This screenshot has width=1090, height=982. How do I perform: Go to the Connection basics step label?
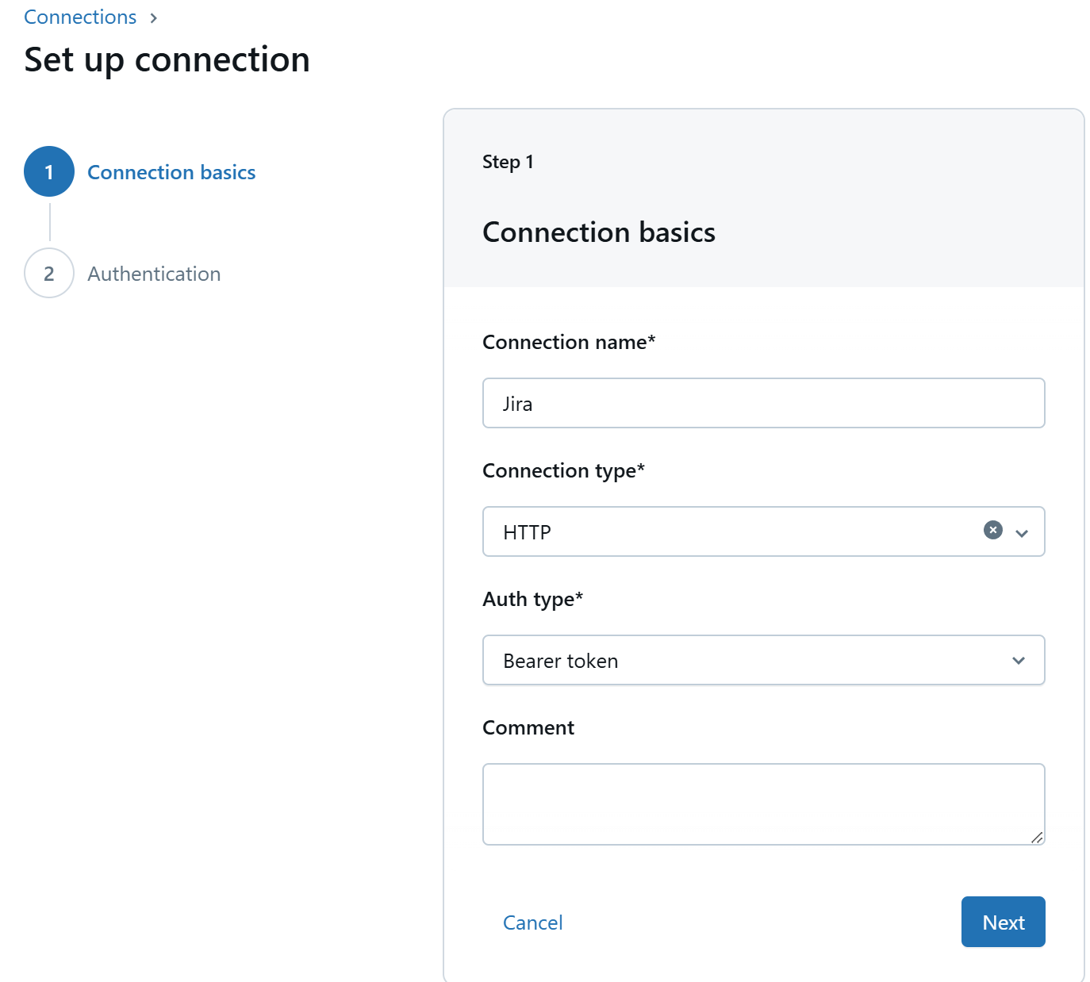(x=171, y=172)
